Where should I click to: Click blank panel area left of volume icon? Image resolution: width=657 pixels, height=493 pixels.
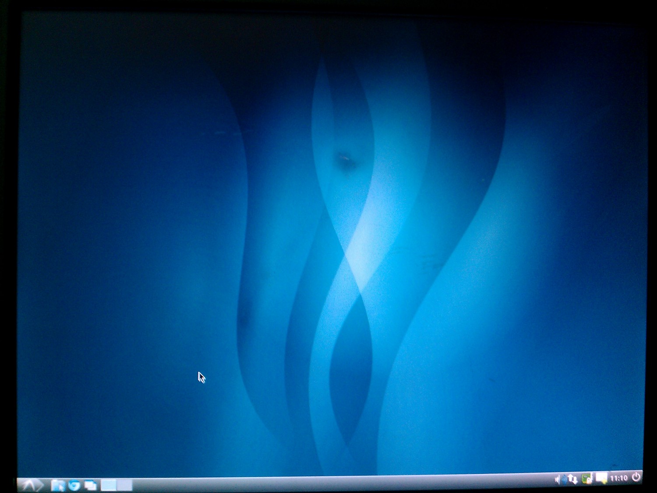[504, 481]
